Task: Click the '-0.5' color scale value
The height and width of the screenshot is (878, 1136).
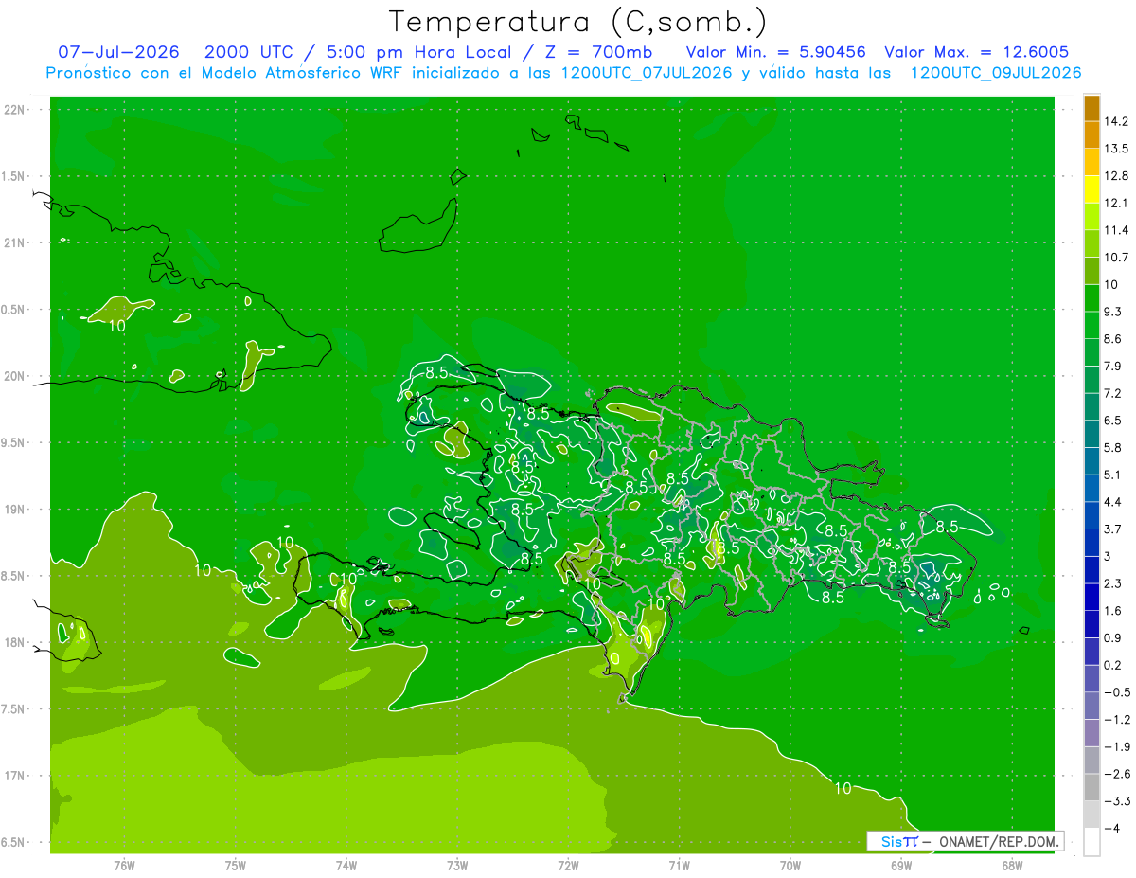Action: (x=1116, y=692)
